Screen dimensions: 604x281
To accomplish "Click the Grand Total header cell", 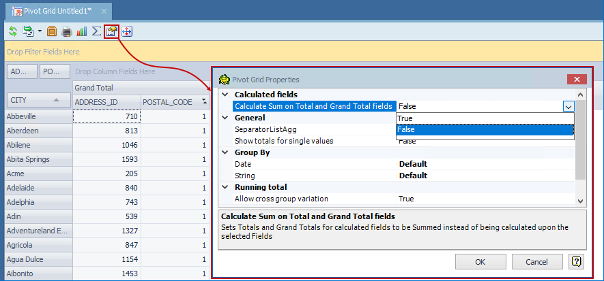I will (x=141, y=88).
